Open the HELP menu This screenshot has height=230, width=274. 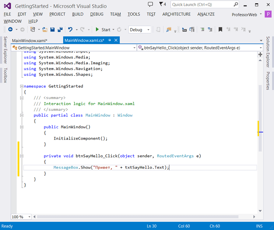click(x=33, y=21)
